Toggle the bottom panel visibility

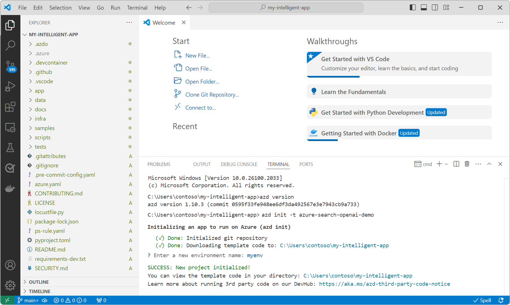pos(424,8)
